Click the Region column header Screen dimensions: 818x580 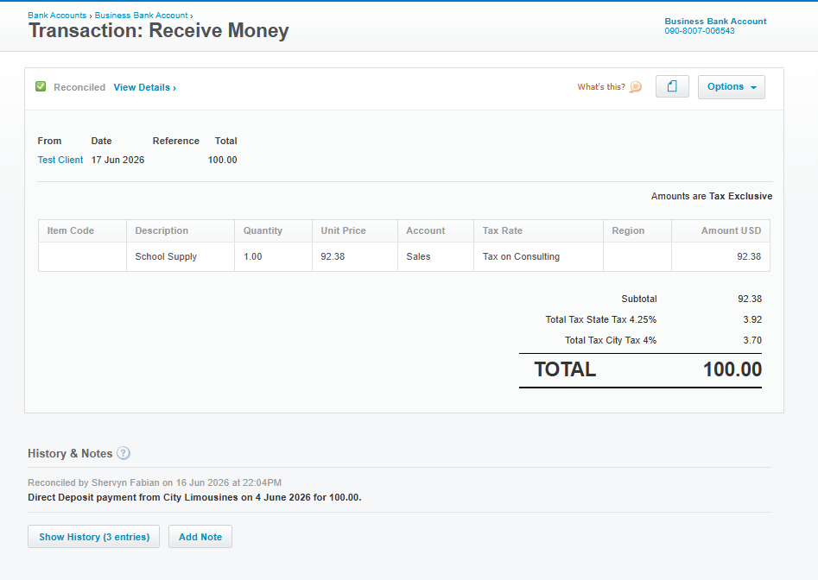click(x=637, y=230)
